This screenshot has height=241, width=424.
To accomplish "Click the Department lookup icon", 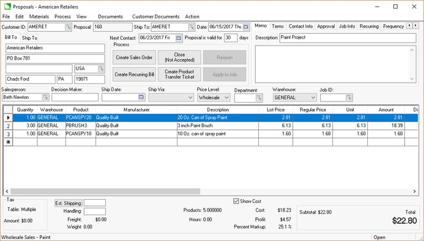I will pyautogui.click(x=259, y=98).
